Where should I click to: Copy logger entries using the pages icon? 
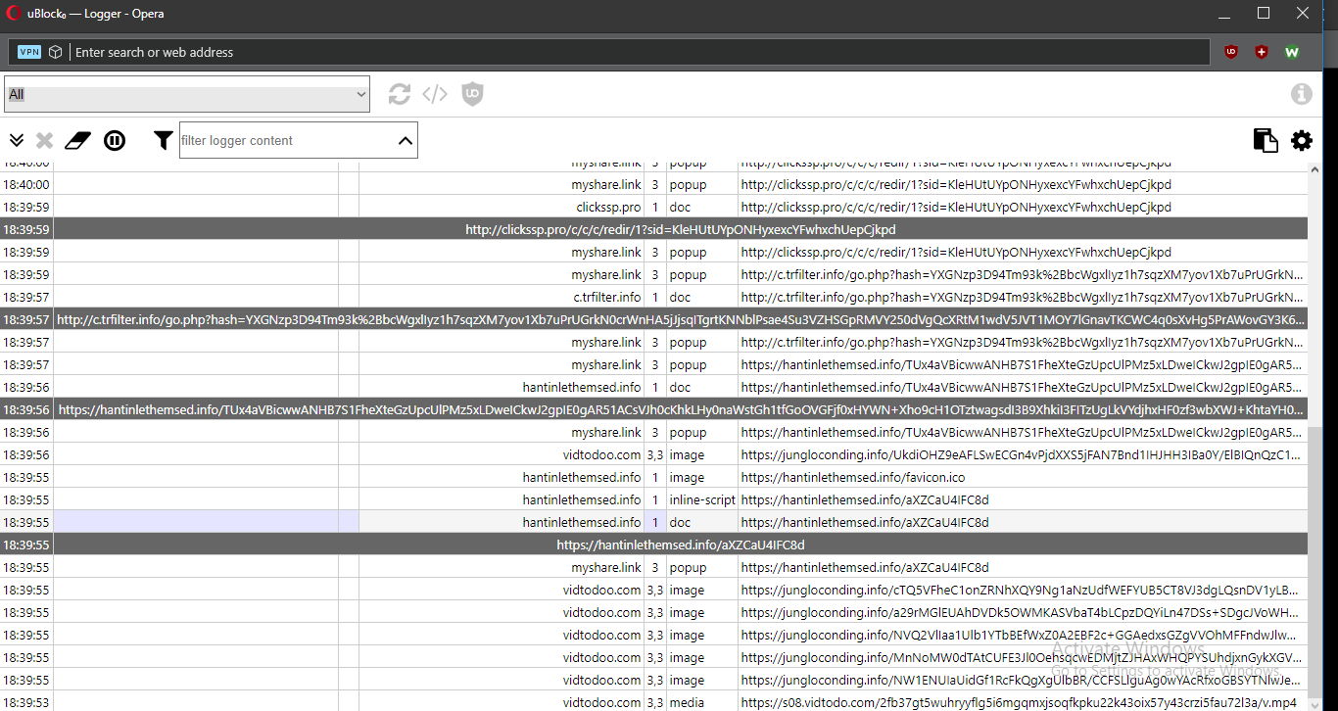pos(1266,140)
